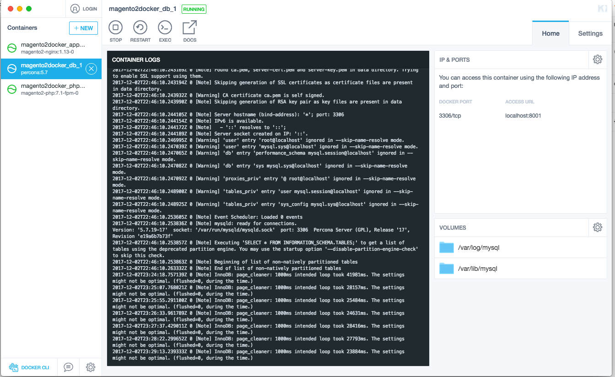The image size is (615, 377).
Task: Select magento2docker_app container in sidebar
Action: coord(51,48)
